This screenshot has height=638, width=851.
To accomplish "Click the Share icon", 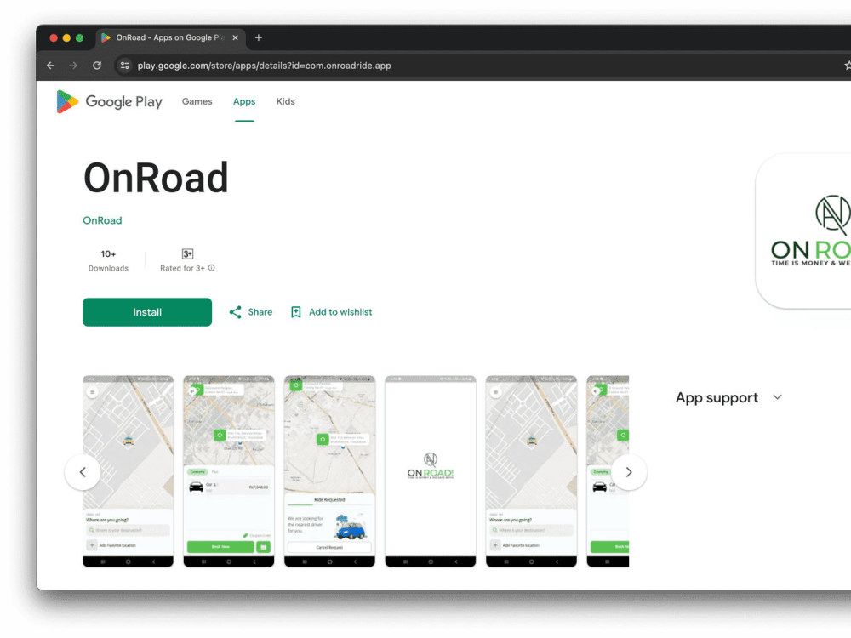I will point(235,312).
